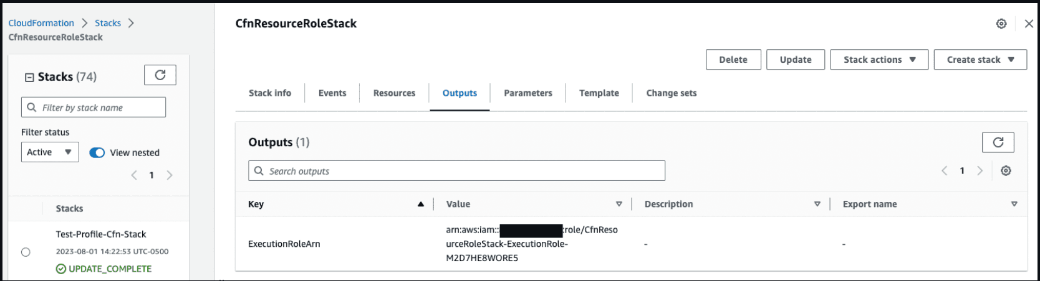Switch to the Resources tab

click(394, 93)
